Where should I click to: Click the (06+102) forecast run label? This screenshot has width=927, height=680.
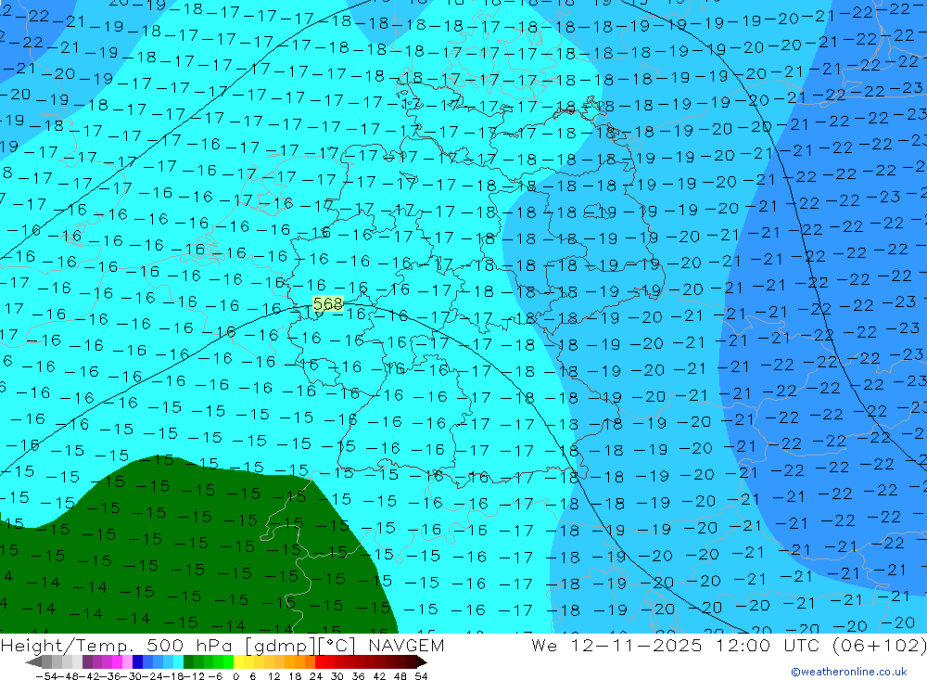point(879,645)
